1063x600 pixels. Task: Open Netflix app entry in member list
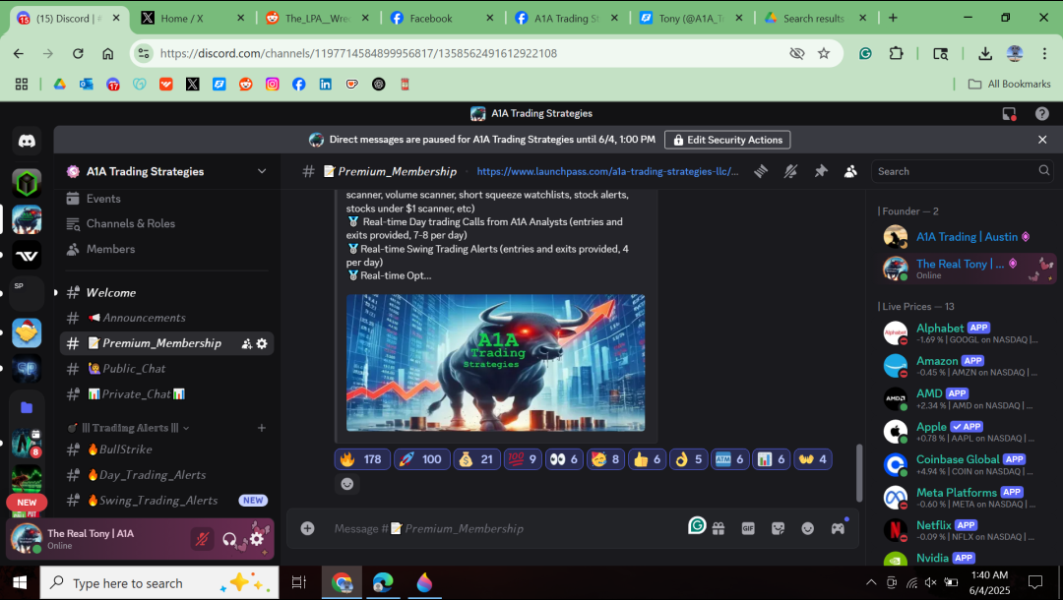(967, 530)
